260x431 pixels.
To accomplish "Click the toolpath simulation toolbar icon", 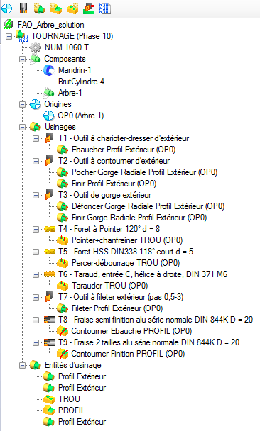I will coord(89,9).
